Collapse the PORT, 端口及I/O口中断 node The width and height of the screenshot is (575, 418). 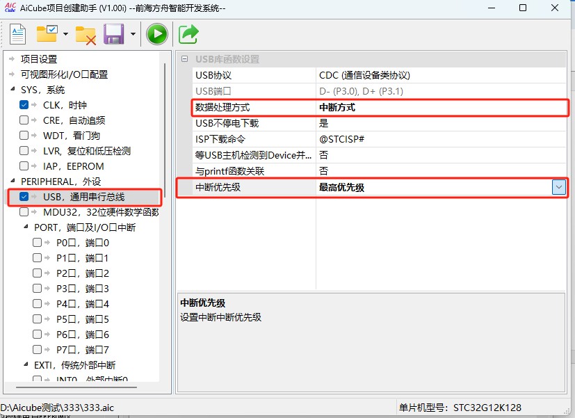pos(26,227)
